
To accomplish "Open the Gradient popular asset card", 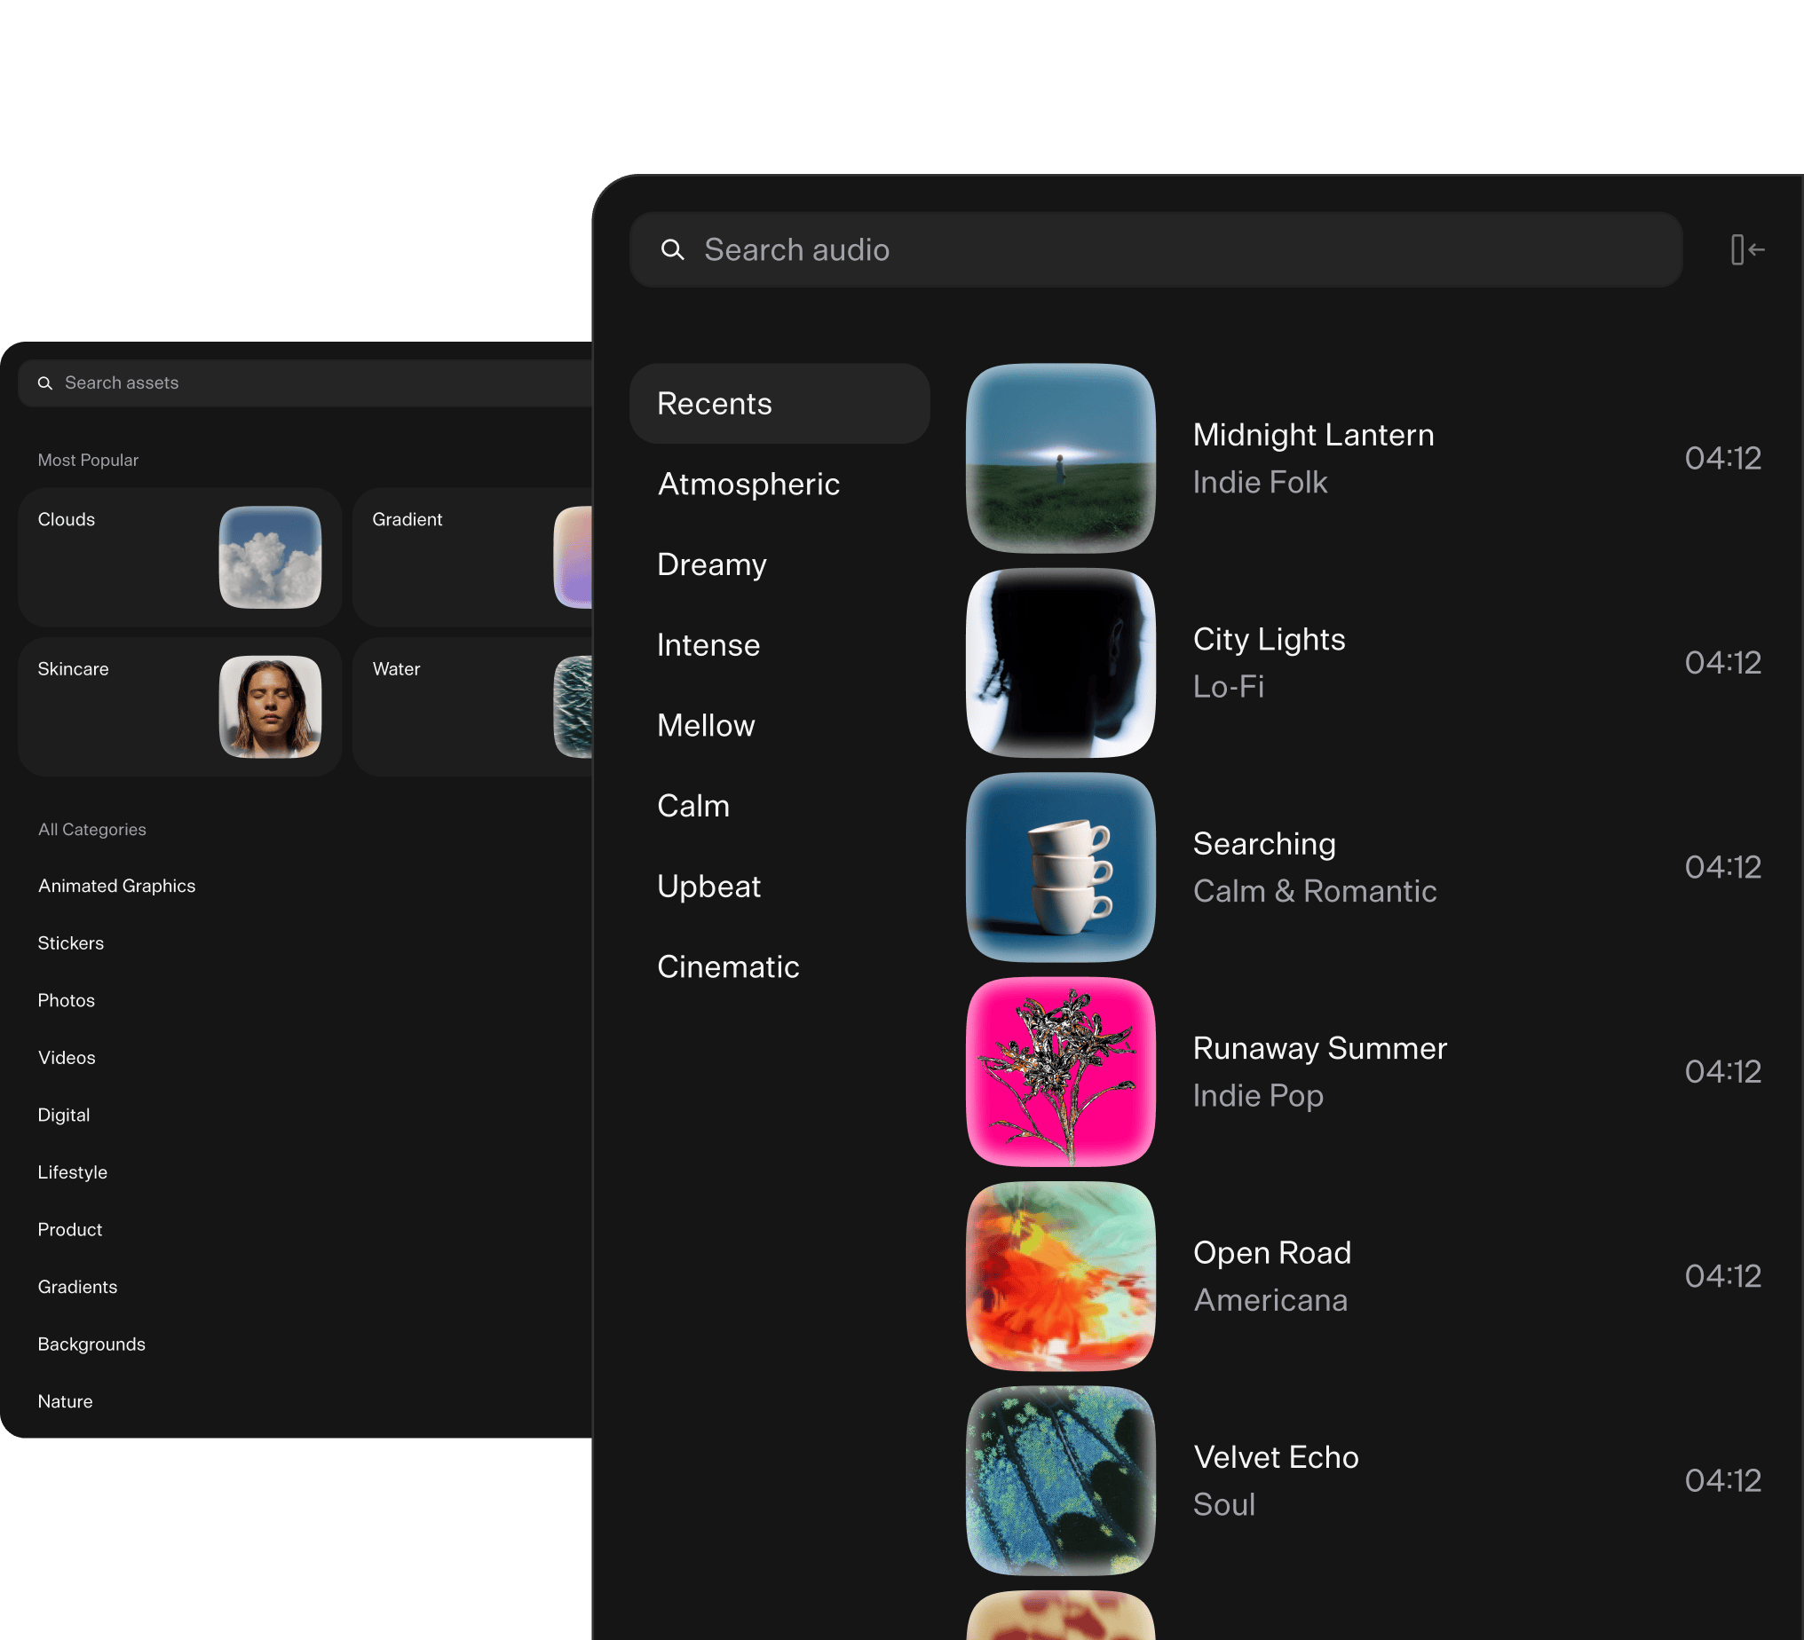I will tap(472, 557).
